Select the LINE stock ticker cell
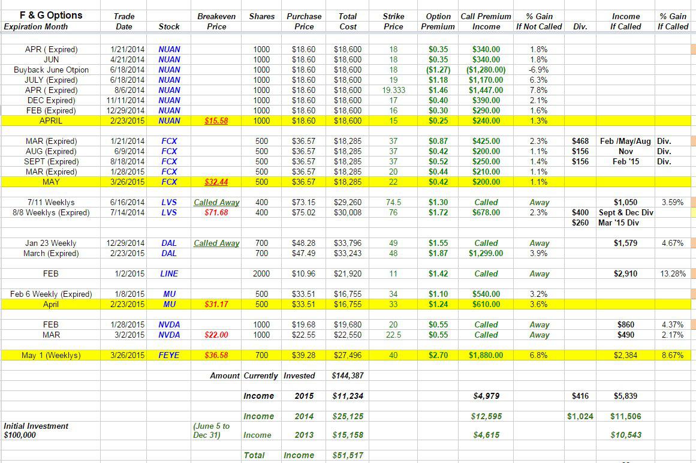 [169, 274]
